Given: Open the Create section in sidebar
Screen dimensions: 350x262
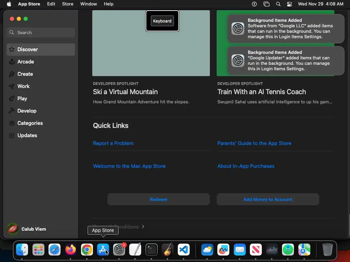Looking at the screenshot, I should click(41, 74).
